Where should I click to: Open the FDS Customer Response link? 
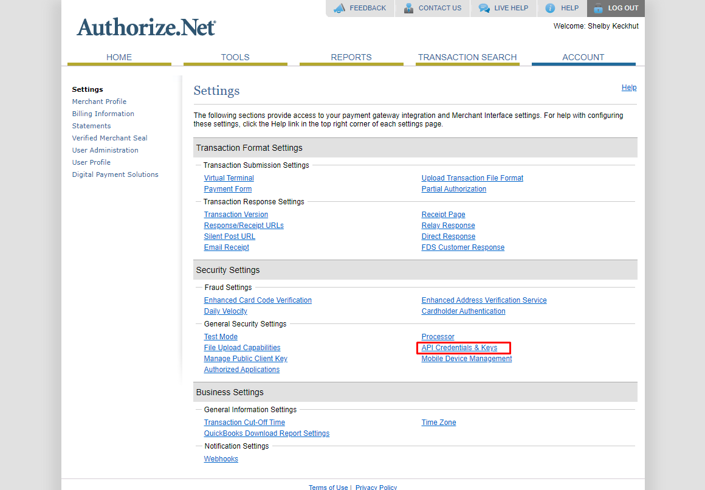click(x=463, y=247)
